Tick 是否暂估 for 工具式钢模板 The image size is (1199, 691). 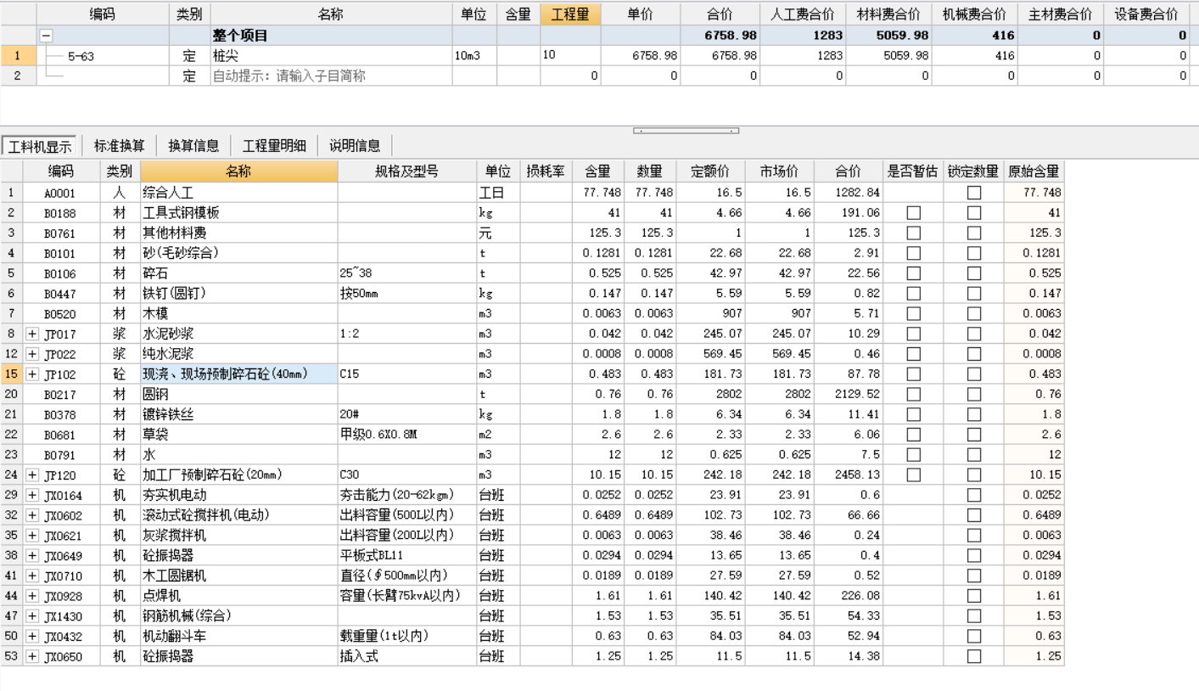(913, 213)
